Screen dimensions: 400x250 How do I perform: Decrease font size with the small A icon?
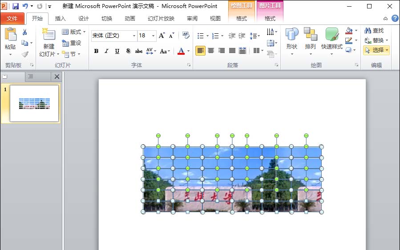[172, 36]
